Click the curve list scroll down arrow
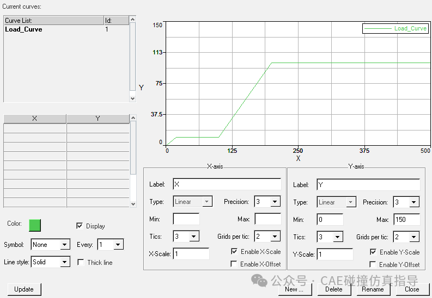The height and width of the screenshot is (298, 432). point(132,98)
